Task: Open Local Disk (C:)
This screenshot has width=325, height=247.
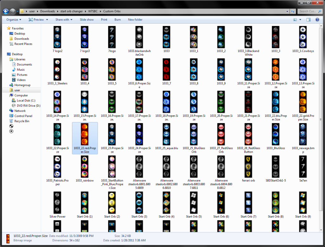Action: (23, 100)
